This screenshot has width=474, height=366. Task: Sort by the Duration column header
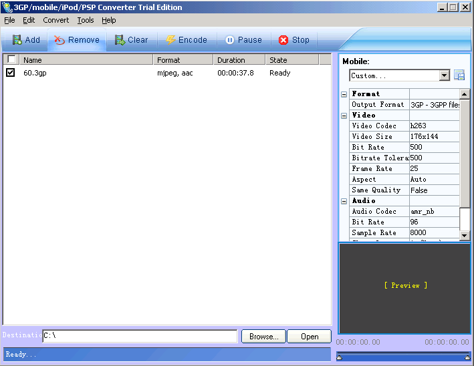click(x=239, y=60)
